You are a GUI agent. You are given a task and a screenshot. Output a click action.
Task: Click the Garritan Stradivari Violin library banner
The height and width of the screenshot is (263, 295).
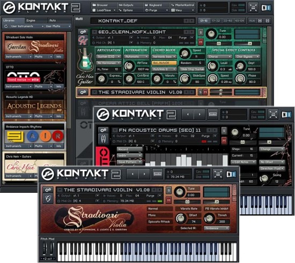(34, 47)
